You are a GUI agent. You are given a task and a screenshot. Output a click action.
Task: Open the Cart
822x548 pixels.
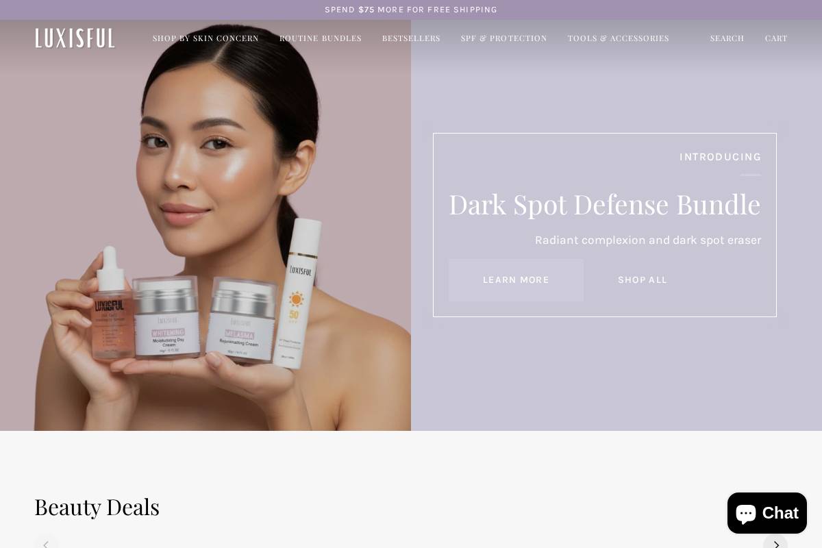pyautogui.click(x=776, y=38)
